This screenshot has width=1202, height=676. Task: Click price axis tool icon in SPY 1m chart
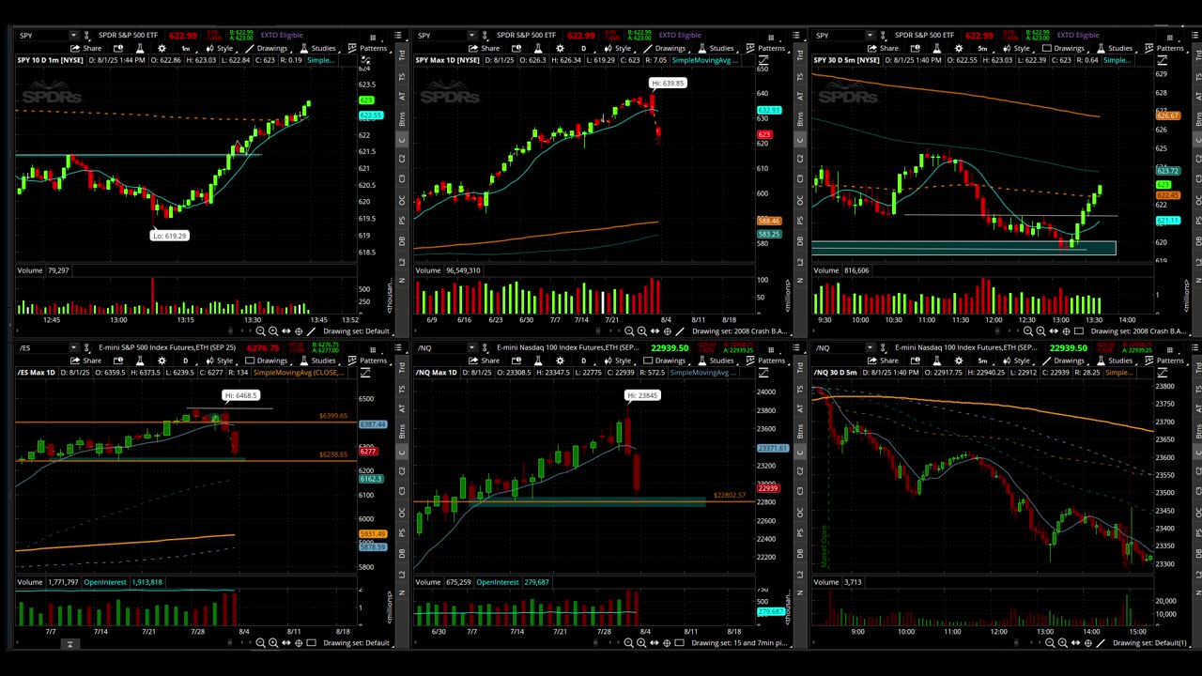(x=365, y=59)
